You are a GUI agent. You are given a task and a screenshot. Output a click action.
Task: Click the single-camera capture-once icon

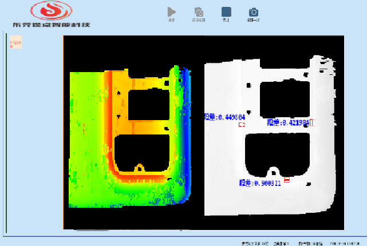coord(253,11)
